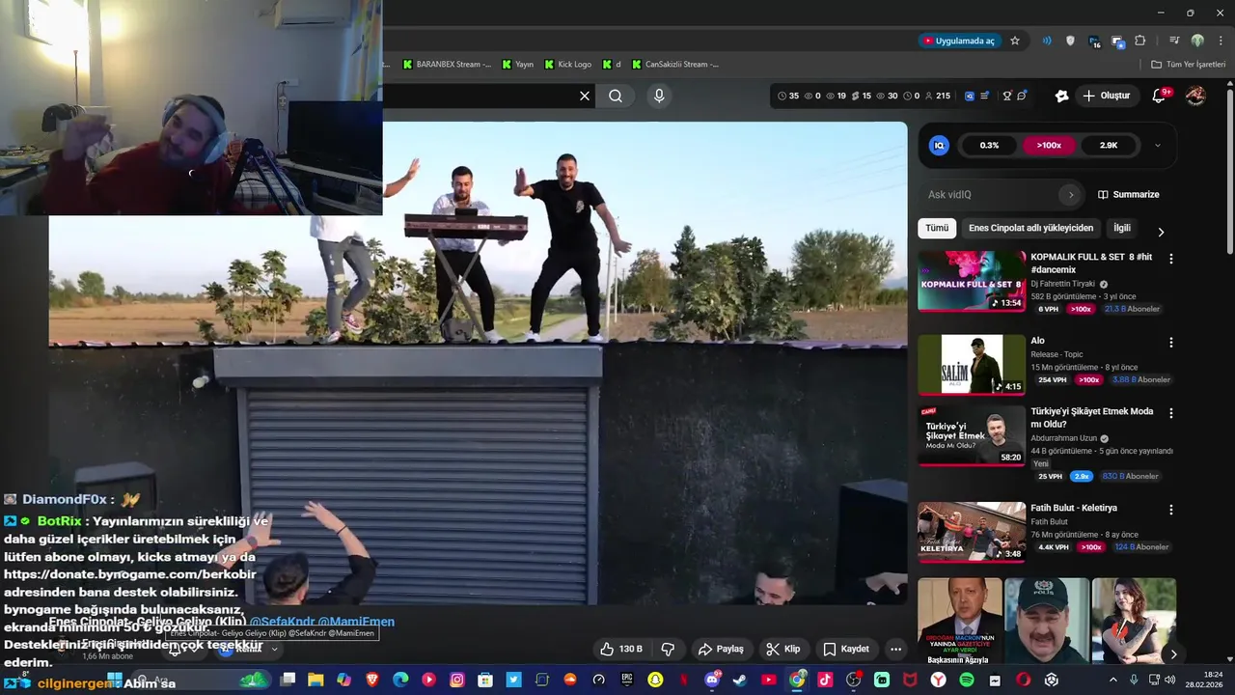Image resolution: width=1235 pixels, height=695 pixels.
Task: Click Uygulamada aç button in address bar
Action: click(958, 41)
